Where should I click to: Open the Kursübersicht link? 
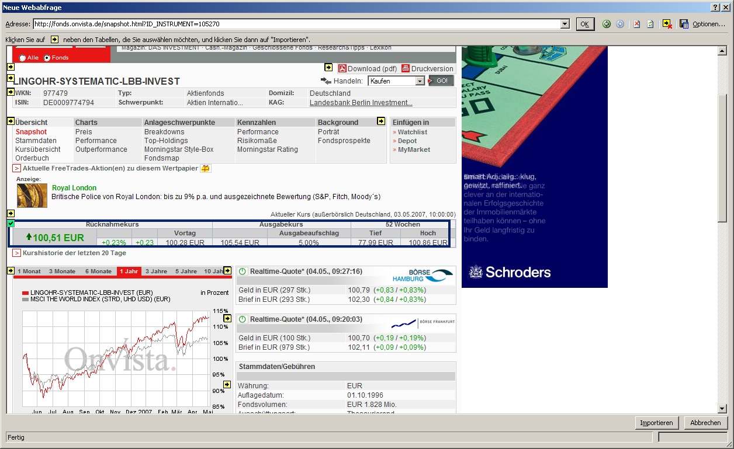[x=38, y=149]
